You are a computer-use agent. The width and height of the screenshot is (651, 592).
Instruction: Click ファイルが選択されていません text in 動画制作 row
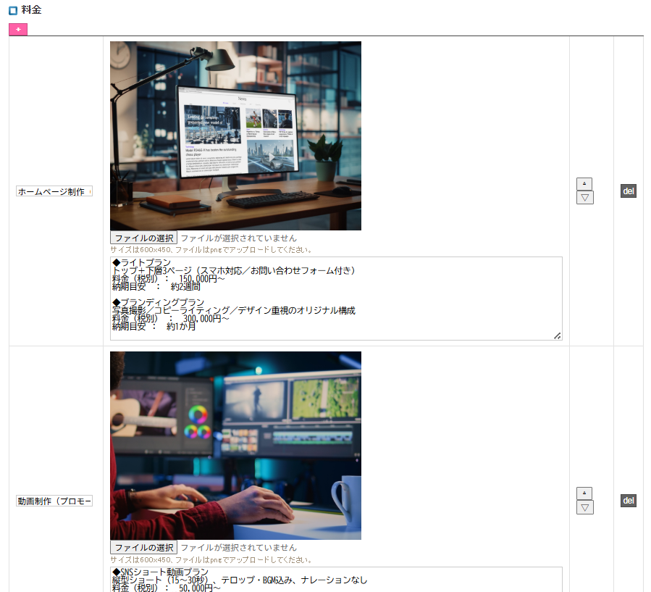point(238,547)
